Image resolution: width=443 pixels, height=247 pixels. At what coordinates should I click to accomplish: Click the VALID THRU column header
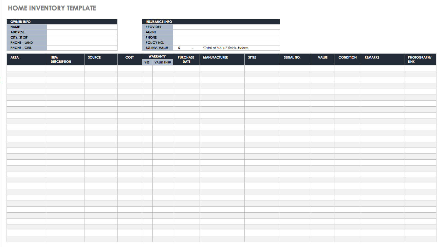click(x=162, y=62)
